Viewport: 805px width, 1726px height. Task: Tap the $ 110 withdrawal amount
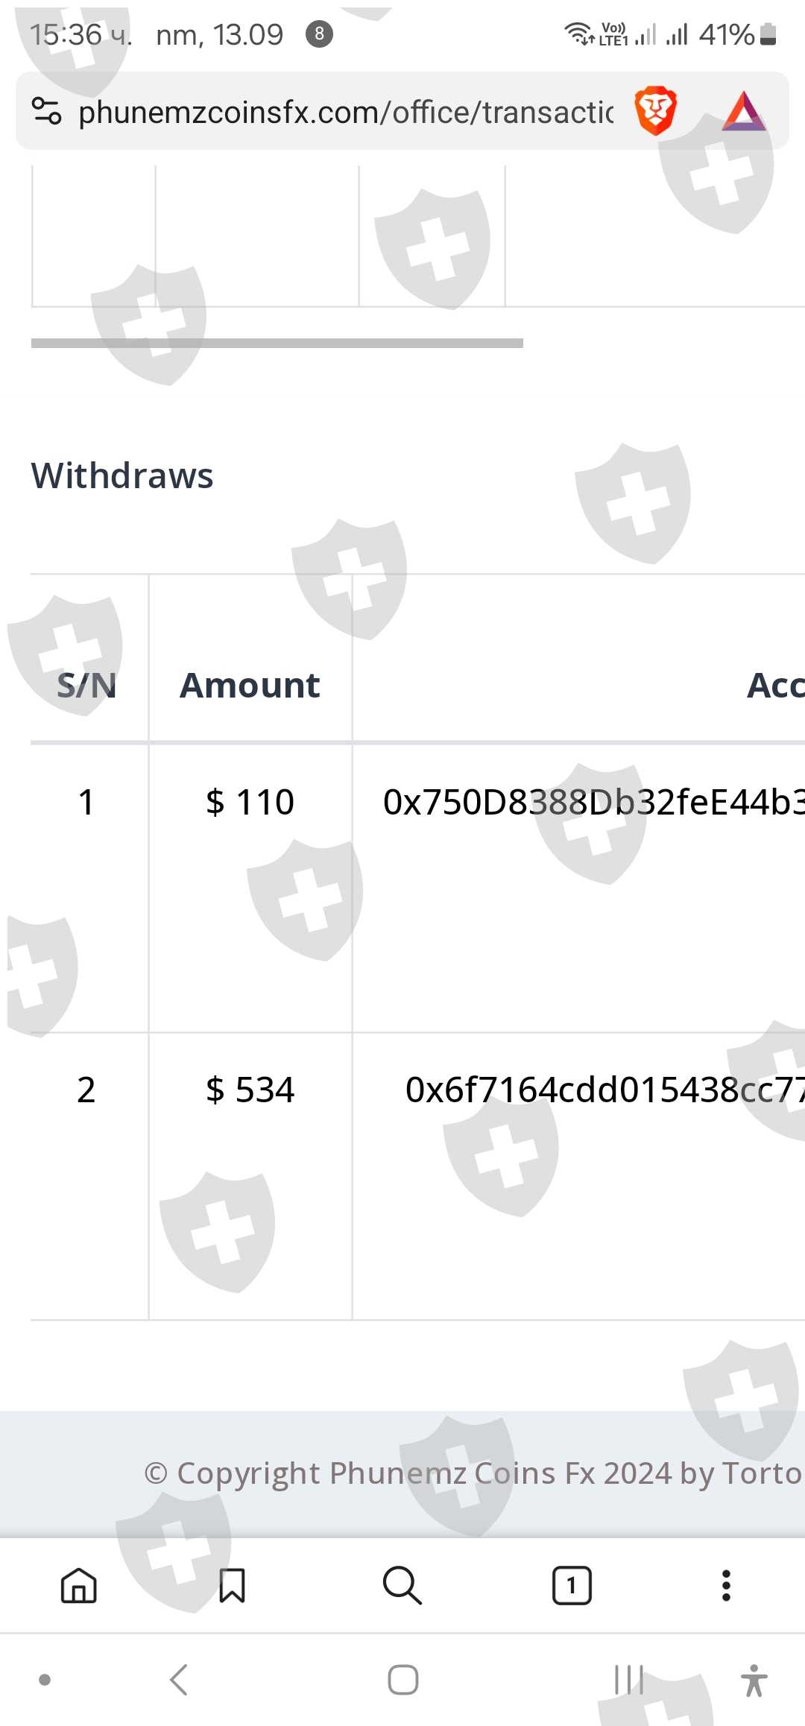click(250, 802)
